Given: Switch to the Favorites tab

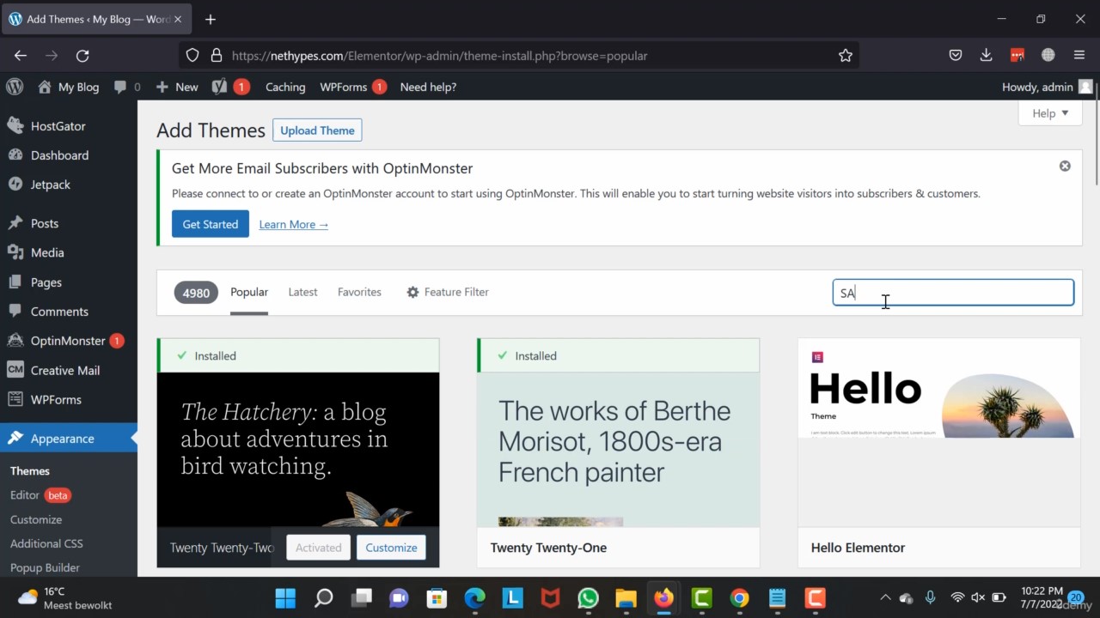Looking at the screenshot, I should pos(359,292).
